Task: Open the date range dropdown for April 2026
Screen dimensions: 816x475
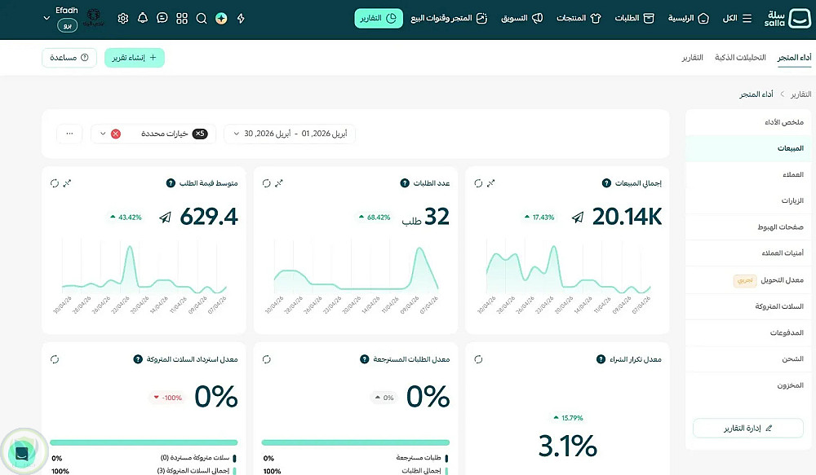Action: (290, 134)
